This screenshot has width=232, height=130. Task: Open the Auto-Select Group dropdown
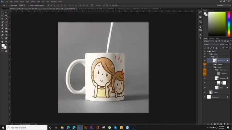pyautogui.click(x=22, y=5)
